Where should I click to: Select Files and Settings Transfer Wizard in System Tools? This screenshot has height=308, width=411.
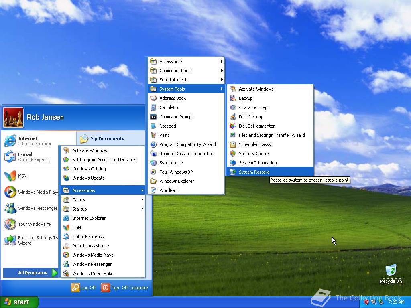[x=270, y=135]
